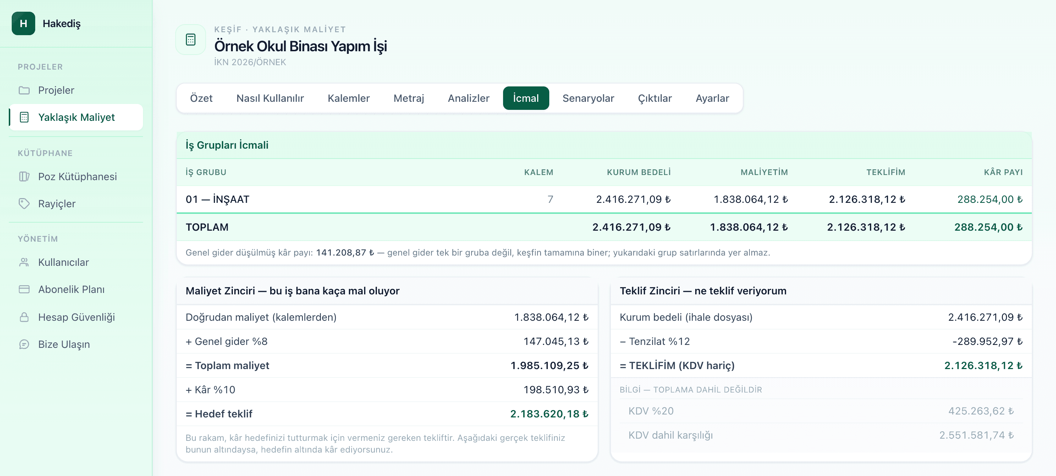Click the KDV %20 info row
This screenshot has height=476, width=1056.
click(x=821, y=411)
